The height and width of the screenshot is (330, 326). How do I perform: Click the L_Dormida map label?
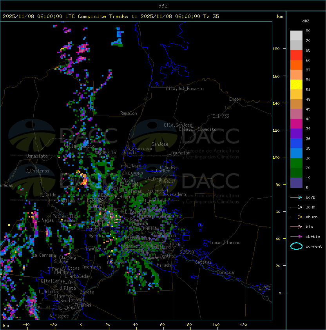[223, 272]
